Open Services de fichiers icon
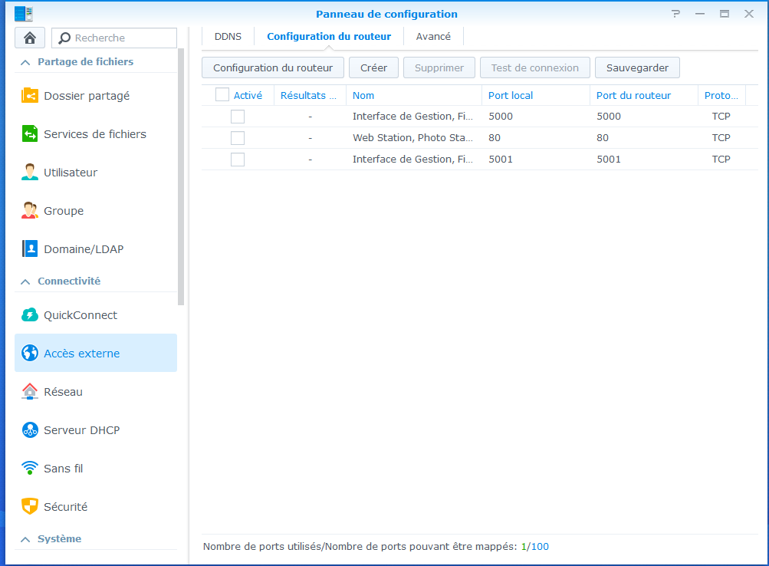This screenshot has width=769, height=566. pyautogui.click(x=30, y=134)
